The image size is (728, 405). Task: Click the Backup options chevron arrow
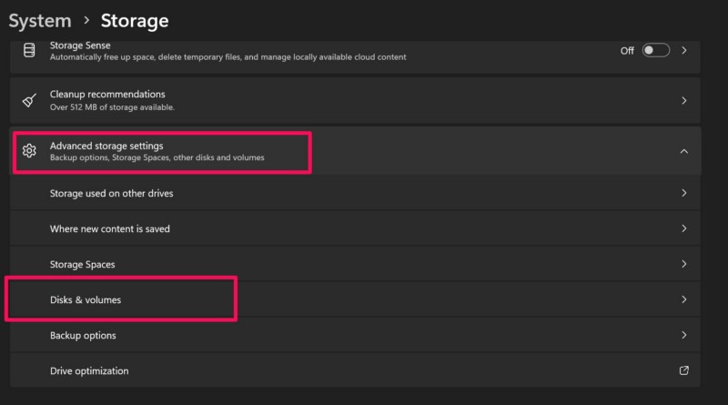coord(684,335)
